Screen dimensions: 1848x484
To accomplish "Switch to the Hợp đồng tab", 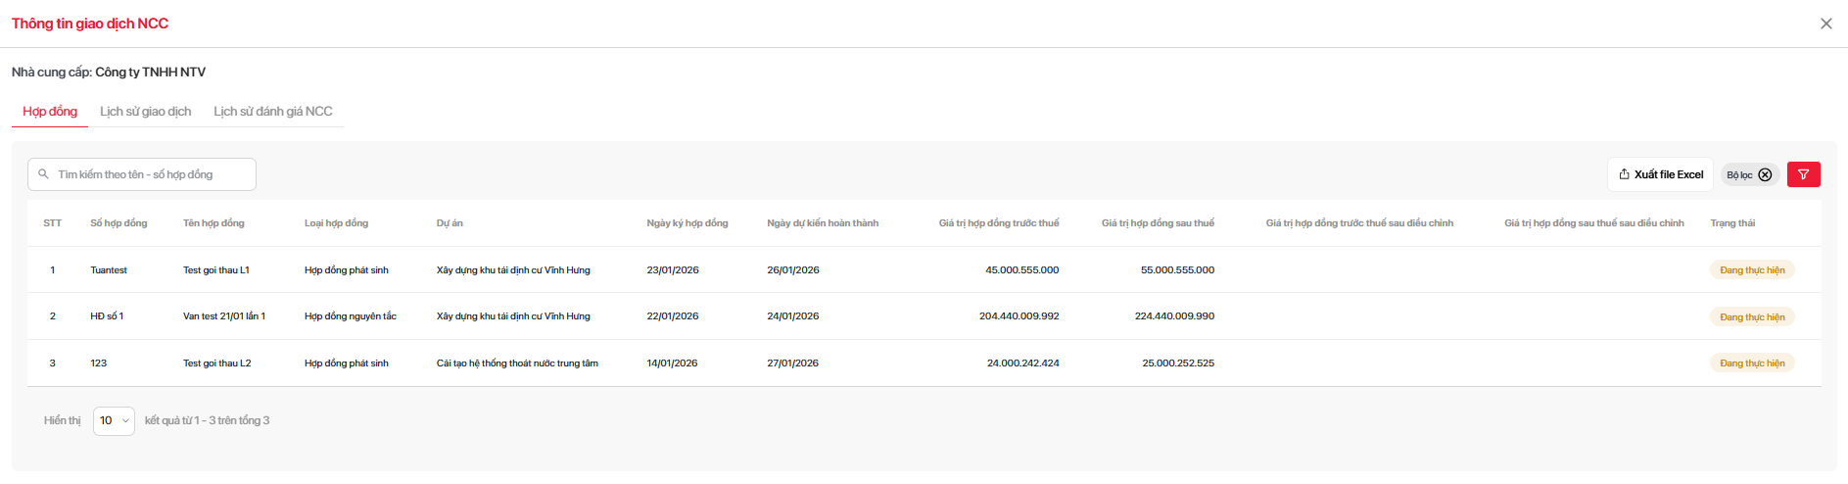I will coord(50,112).
